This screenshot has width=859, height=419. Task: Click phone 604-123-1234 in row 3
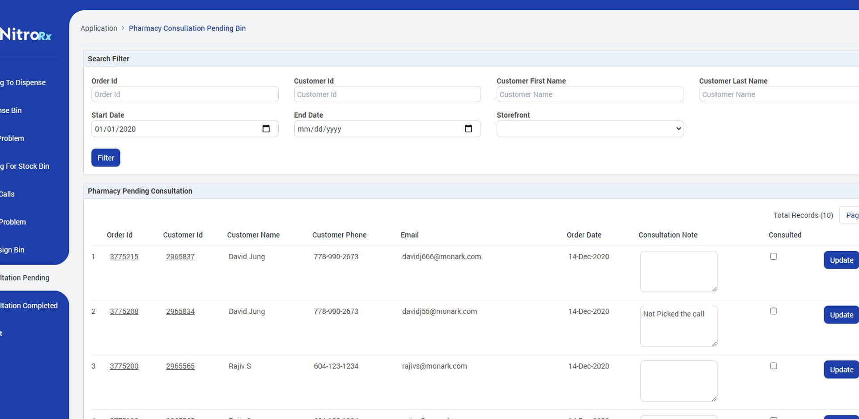point(336,366)
